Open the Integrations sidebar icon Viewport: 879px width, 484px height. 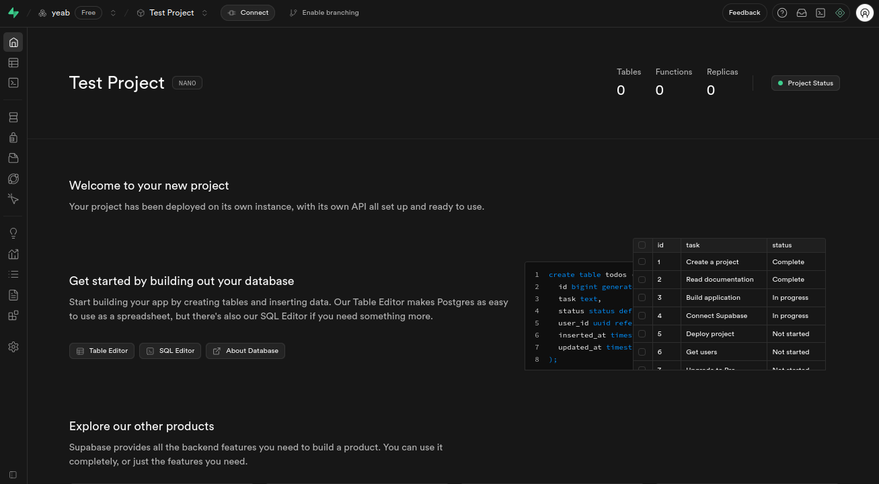(x=13, y=315)
